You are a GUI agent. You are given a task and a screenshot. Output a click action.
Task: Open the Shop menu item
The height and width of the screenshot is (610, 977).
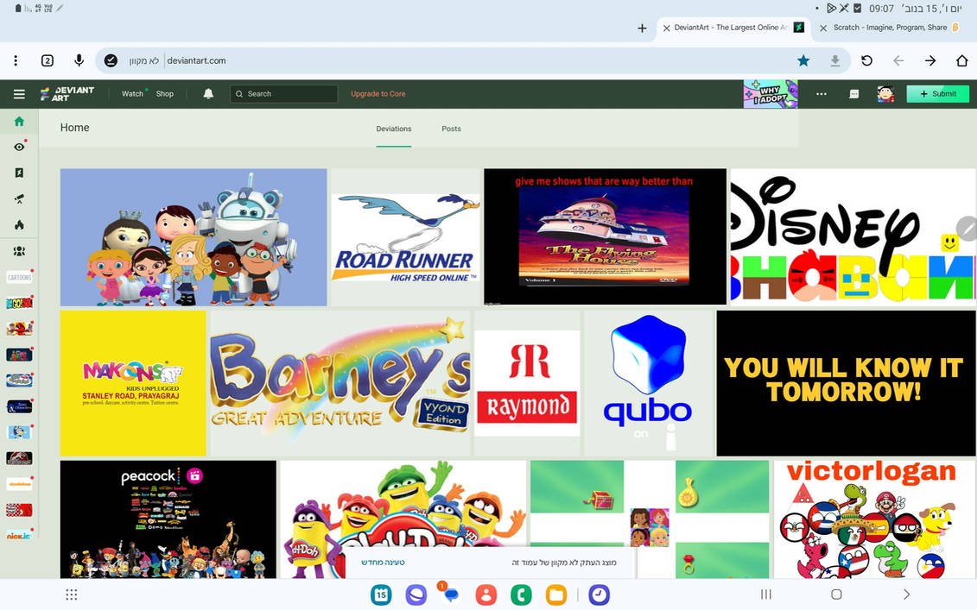pyautogui.click(x=164, y=94)
